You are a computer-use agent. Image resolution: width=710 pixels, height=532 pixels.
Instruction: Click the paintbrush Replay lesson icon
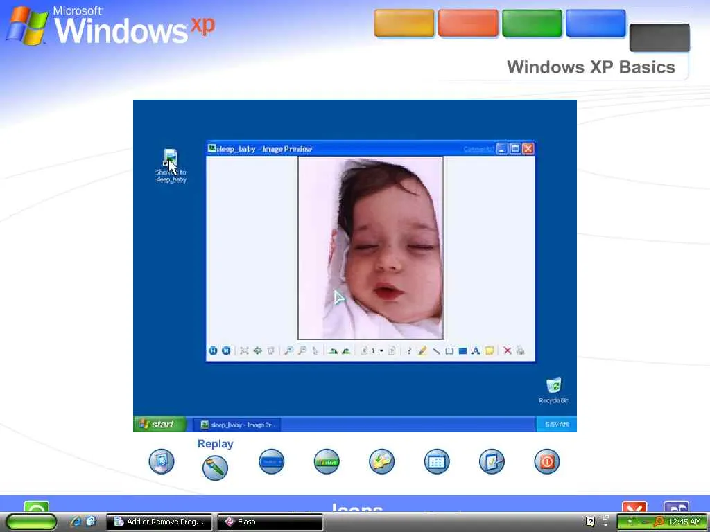click(215, 468)
